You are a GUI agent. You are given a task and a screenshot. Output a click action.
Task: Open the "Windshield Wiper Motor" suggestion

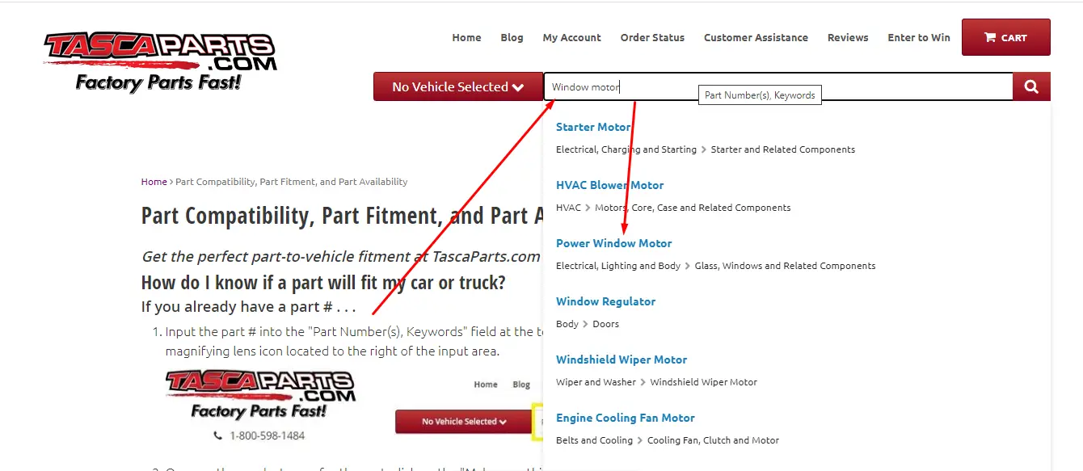click(622, 360)
